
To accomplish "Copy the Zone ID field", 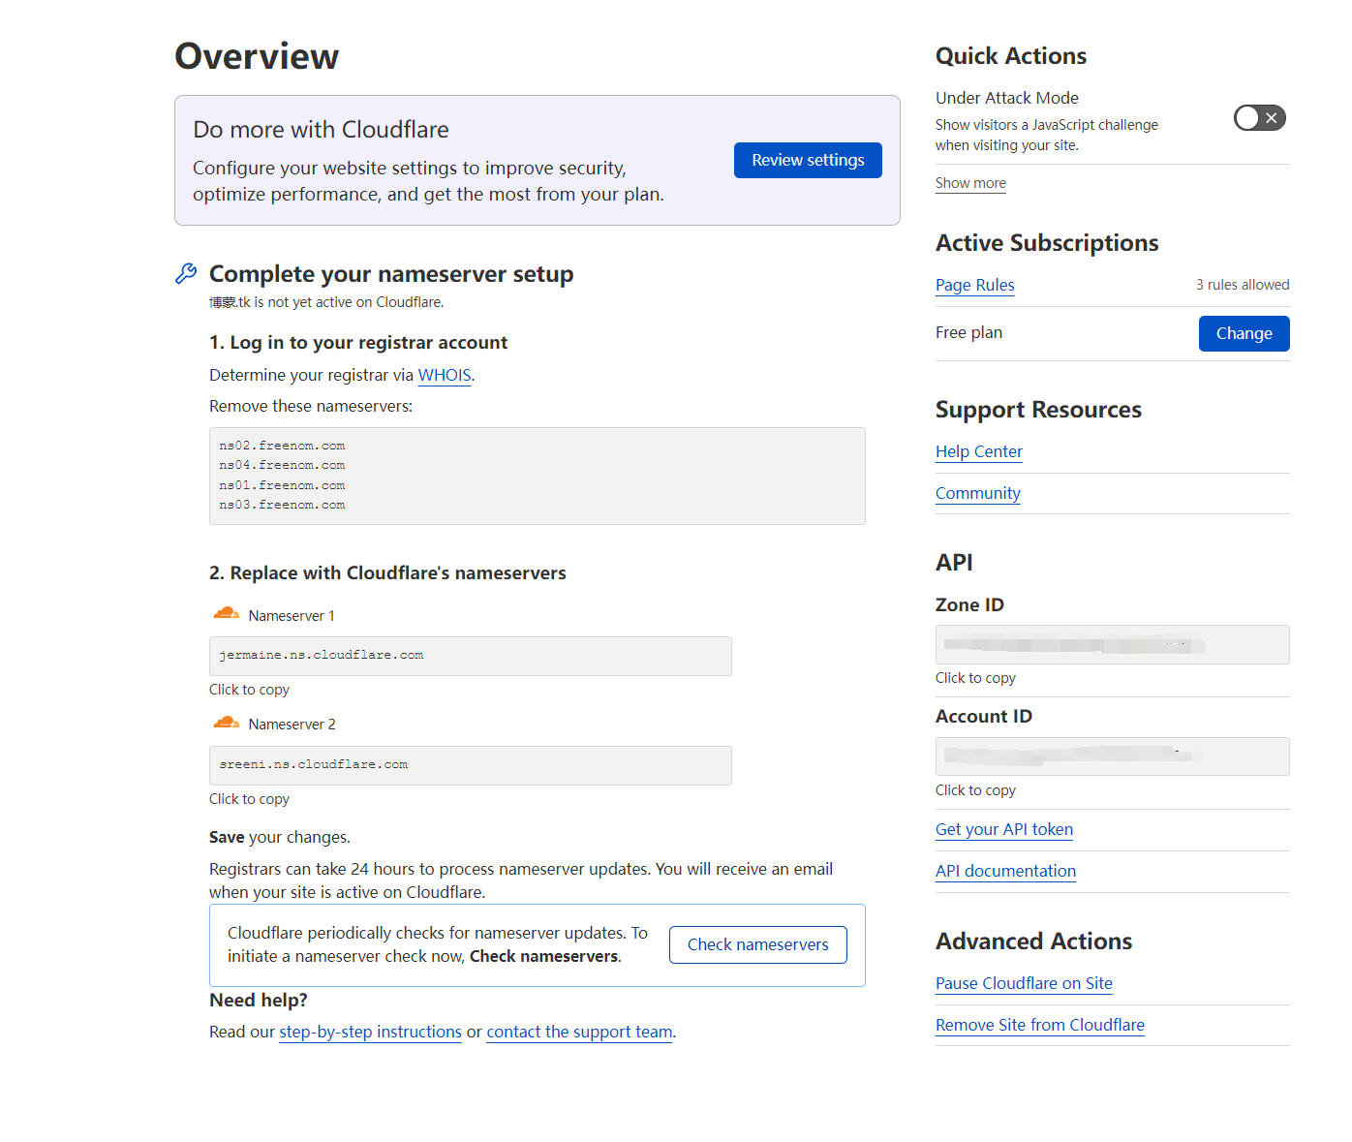I will 1112,644.
